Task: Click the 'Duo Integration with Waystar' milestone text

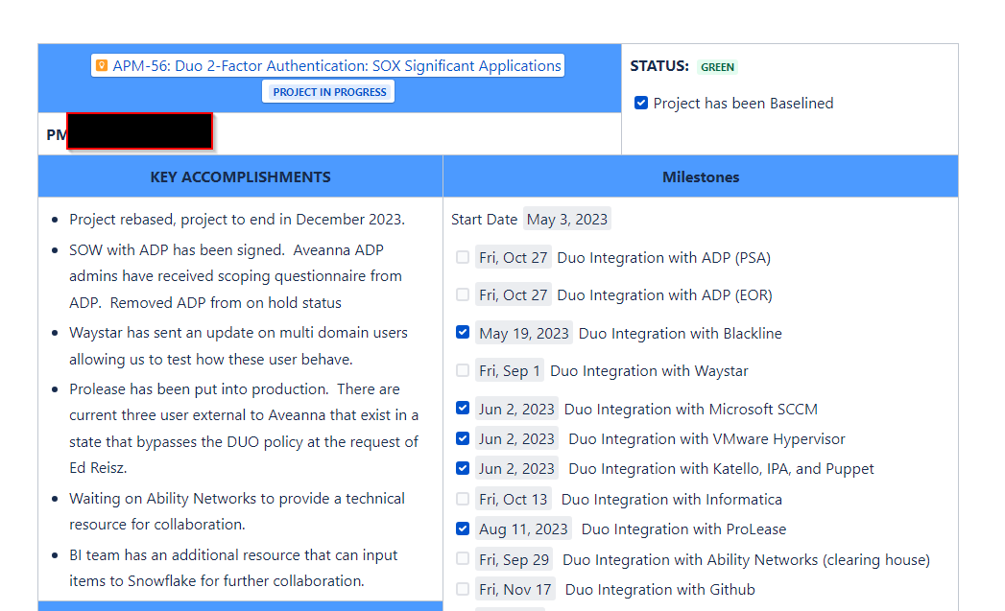Action: pos(649,371)
